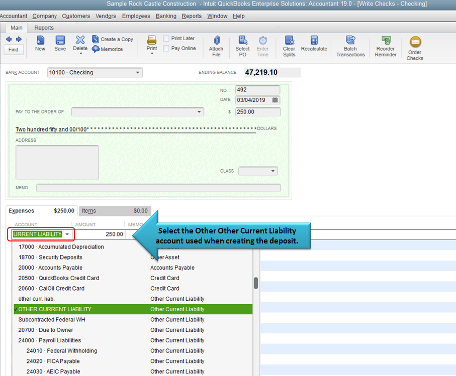The image size is (456, 376).
Task: Open the Reports menu in the menu bar
Action: tap(192, 16)
